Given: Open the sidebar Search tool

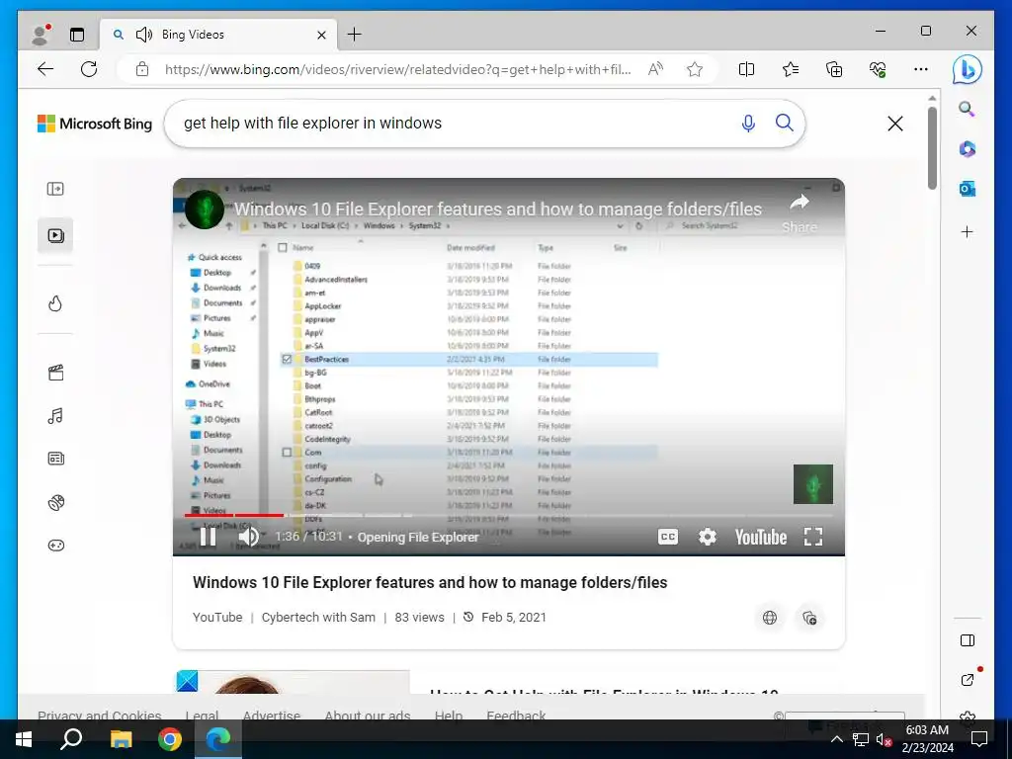Looking at the screenshot, I should point(967,109).
